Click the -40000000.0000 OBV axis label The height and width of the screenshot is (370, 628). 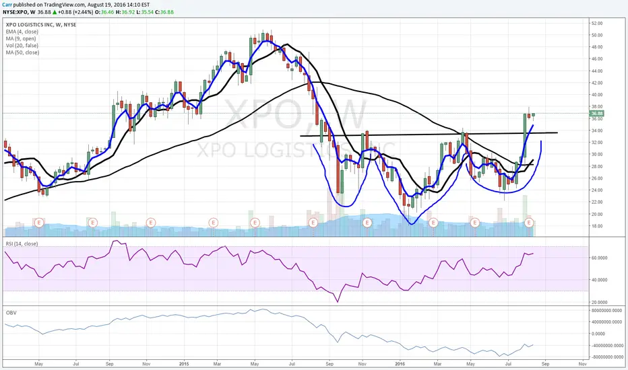pos(606,345)
